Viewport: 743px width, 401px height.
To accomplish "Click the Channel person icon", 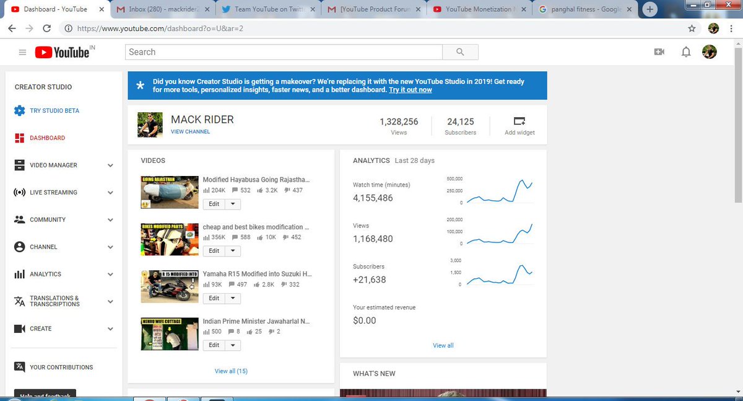I will (x=19, y=247).
